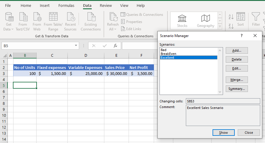
Task: Switch to the Formulas tab
Action: point(66,6)
